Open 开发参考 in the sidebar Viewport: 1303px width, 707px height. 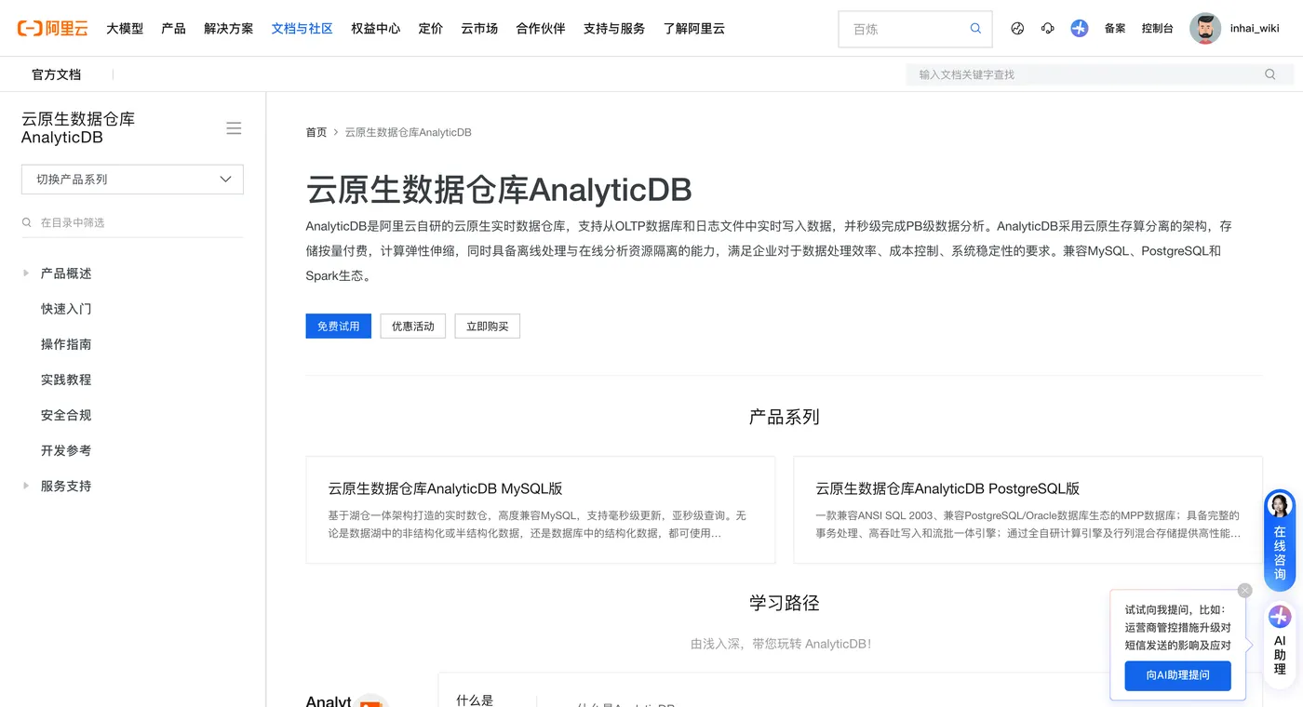[x=66, y=450]
